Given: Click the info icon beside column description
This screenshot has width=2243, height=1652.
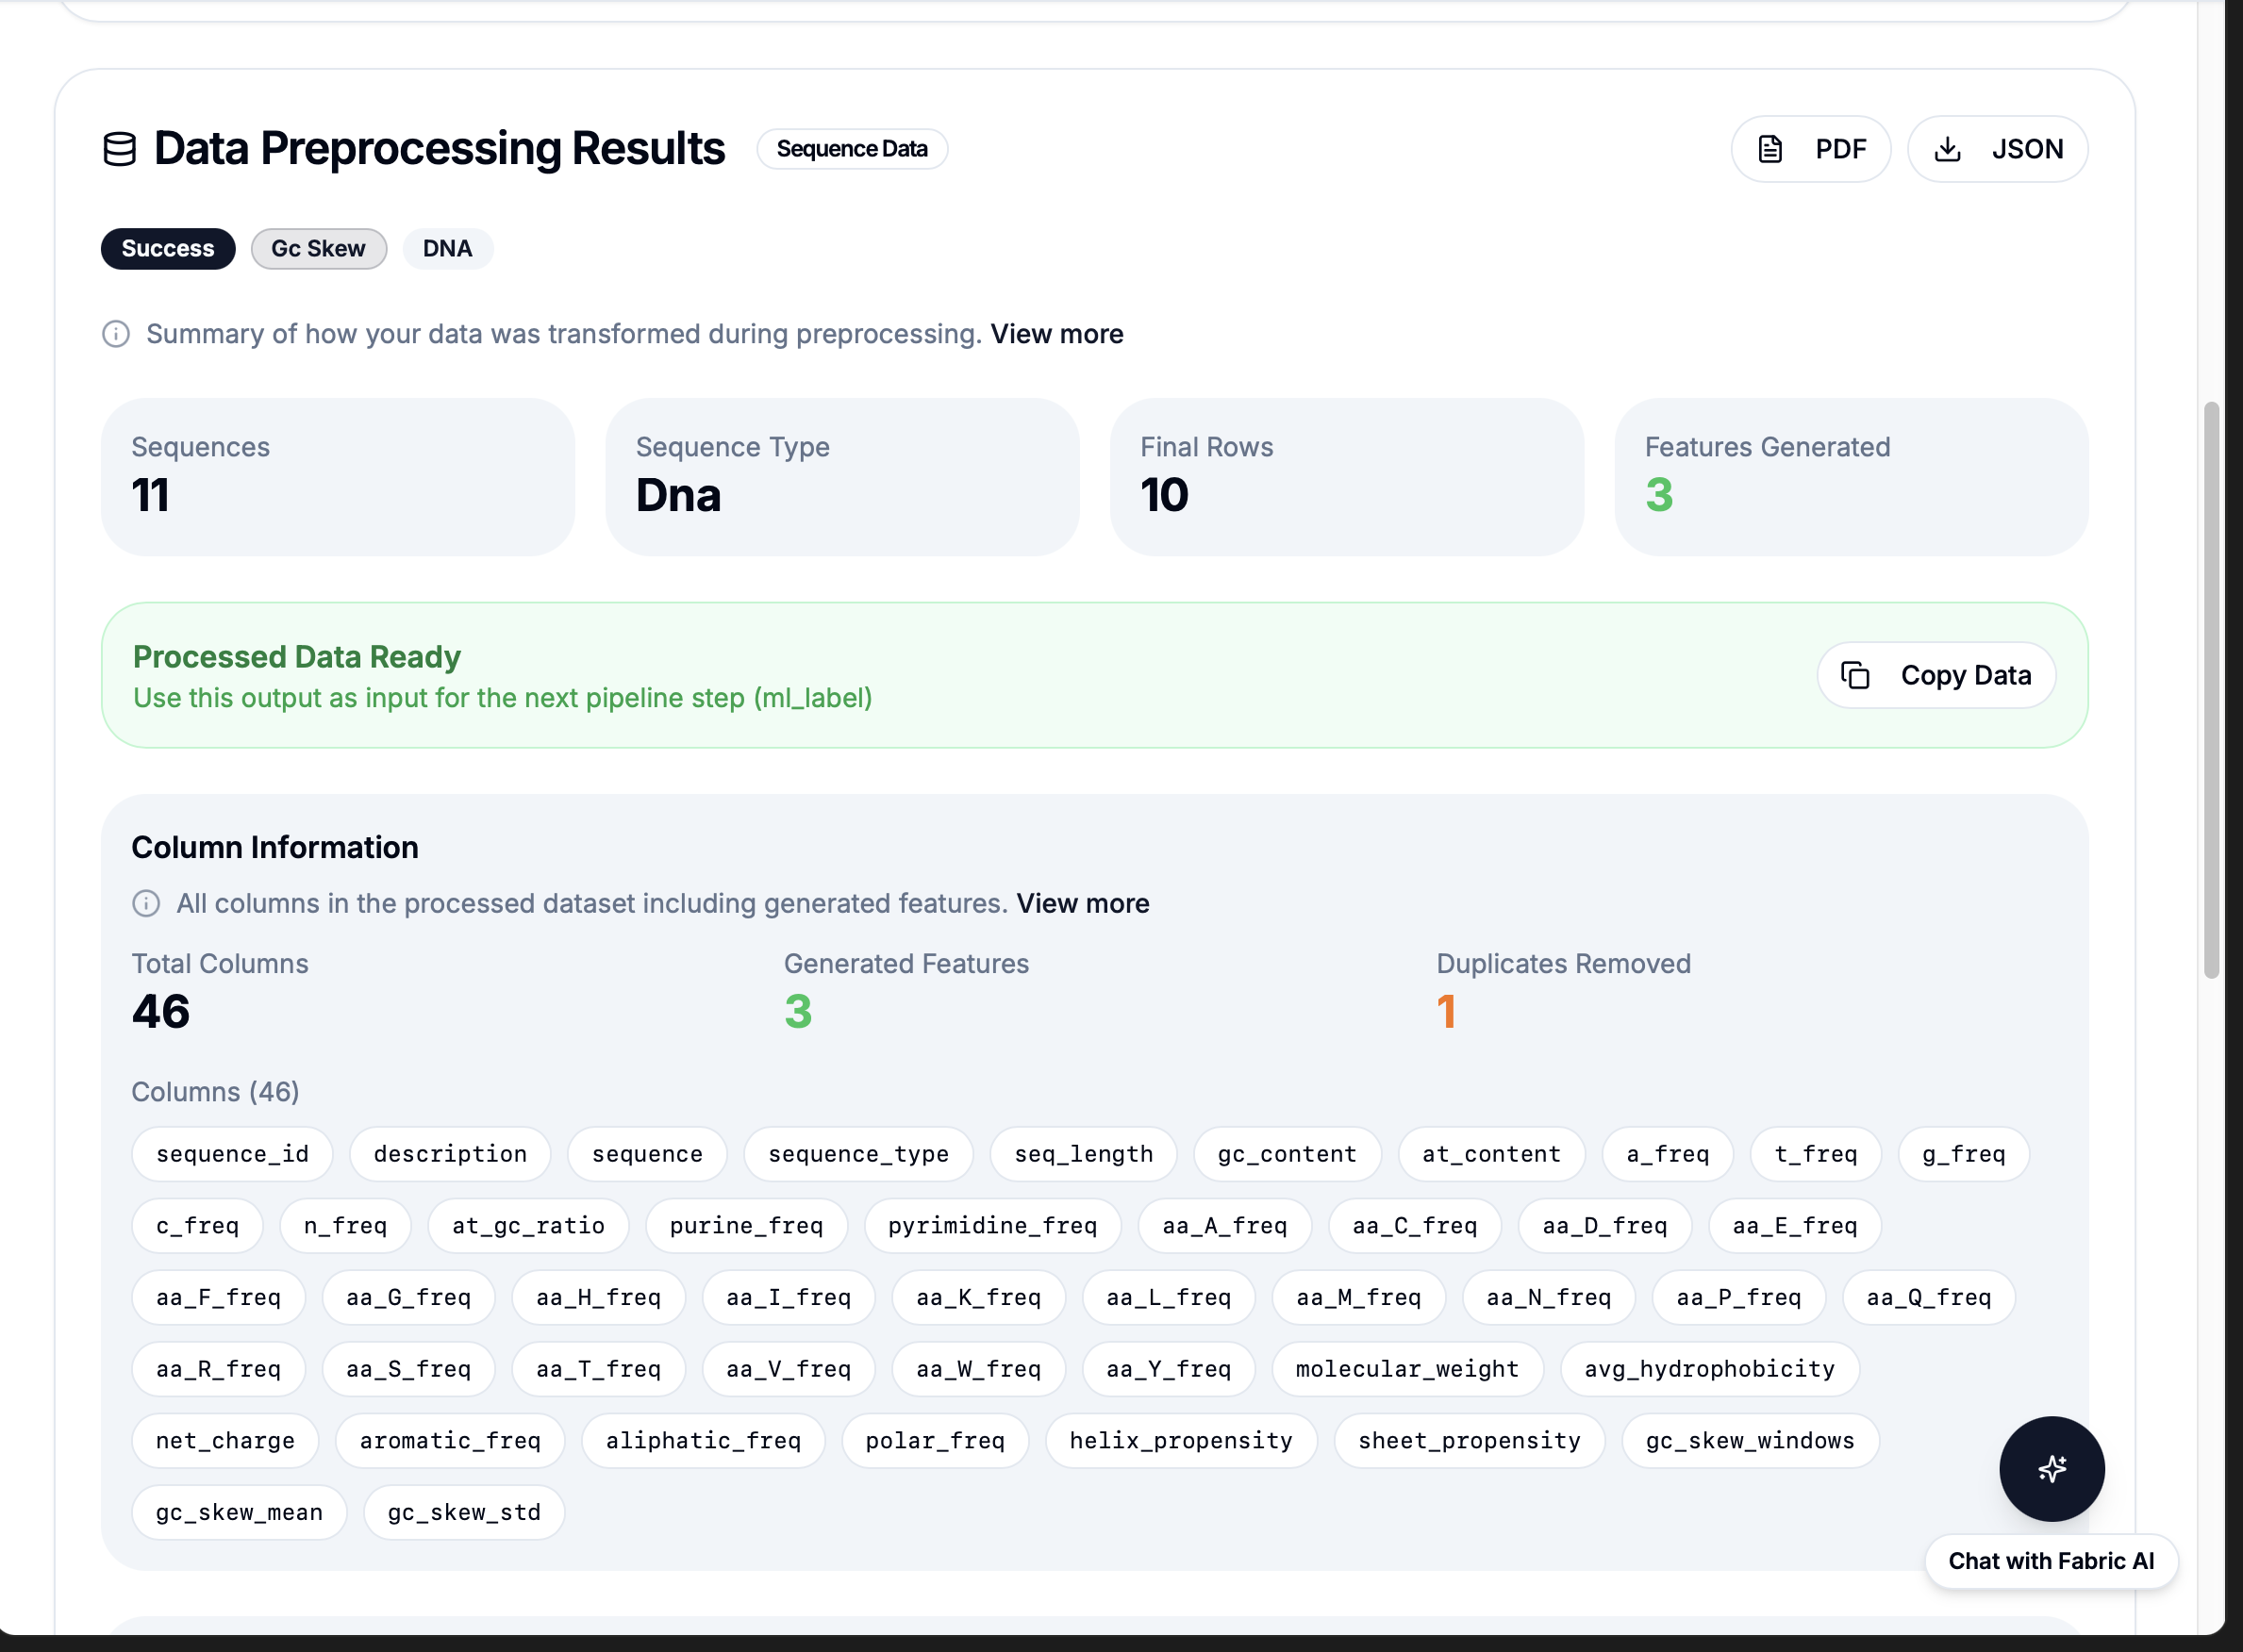Looking at the screenshot, I should pos(146,904).
